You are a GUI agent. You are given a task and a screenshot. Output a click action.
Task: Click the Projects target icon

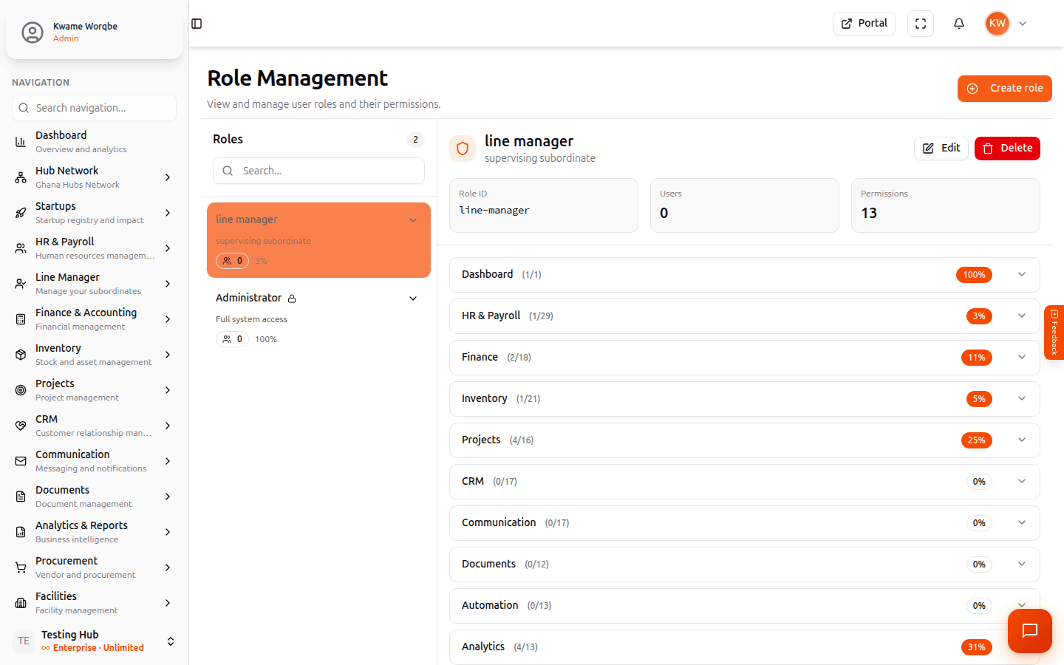coord(21,390)
